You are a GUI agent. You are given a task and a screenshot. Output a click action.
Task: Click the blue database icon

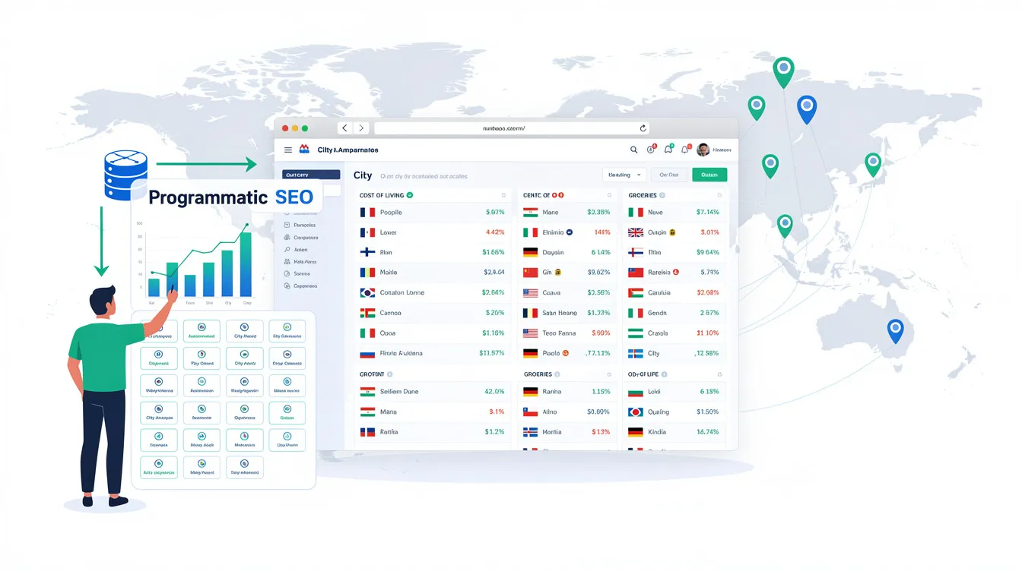(x=125, y=175)
